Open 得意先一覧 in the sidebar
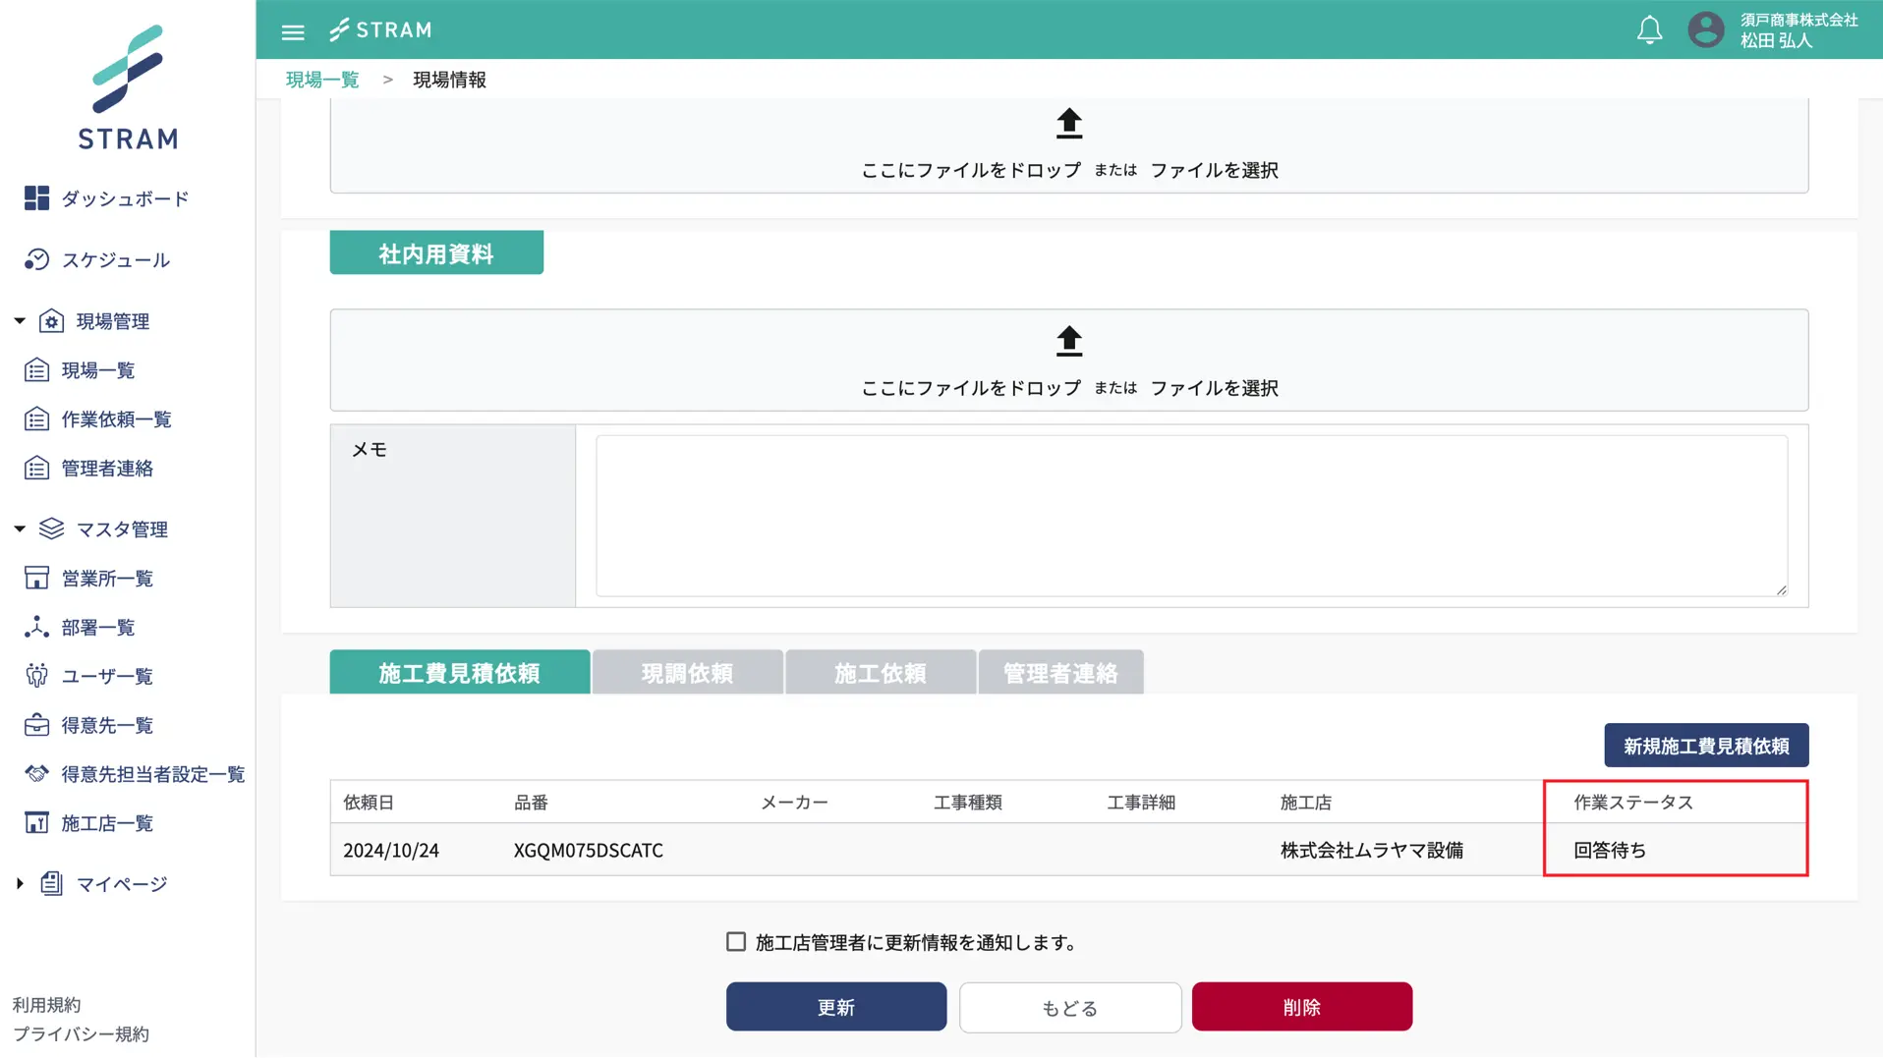The height and width of the screenshot is (1058, 1883). 106,725
